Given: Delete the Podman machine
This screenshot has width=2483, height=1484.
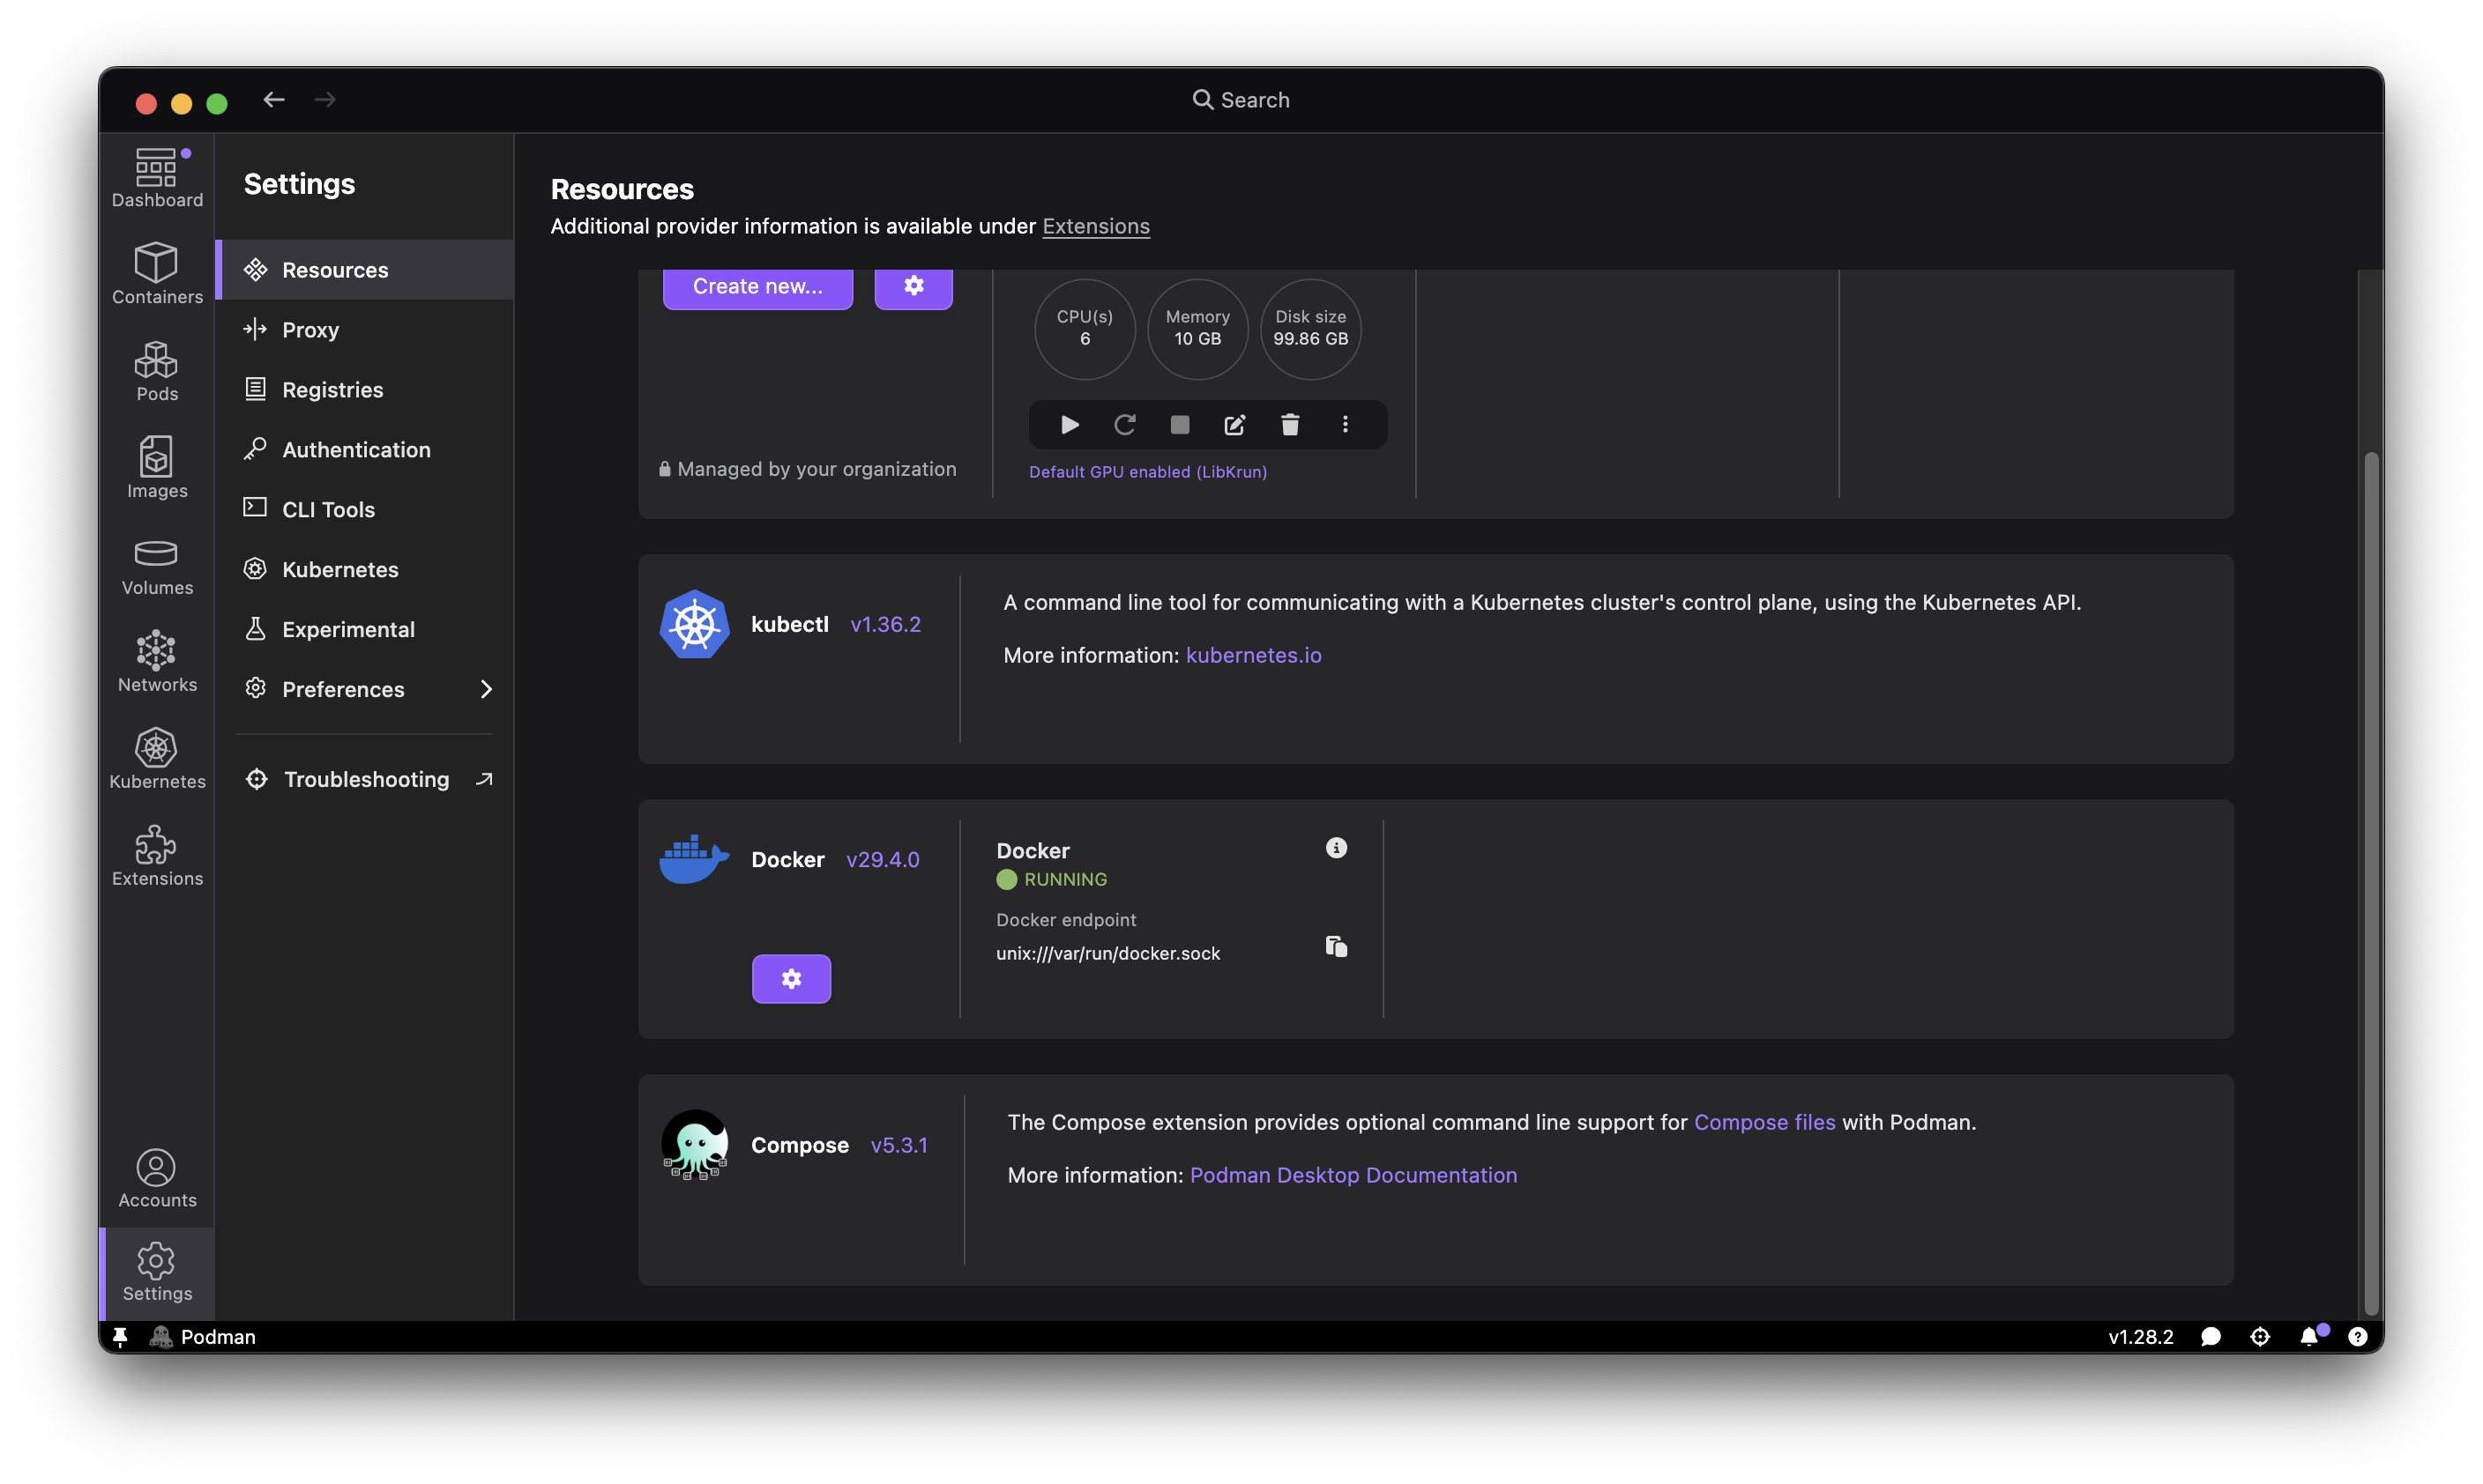Looking at the screenshot, I should click(x=1289, y=425).
